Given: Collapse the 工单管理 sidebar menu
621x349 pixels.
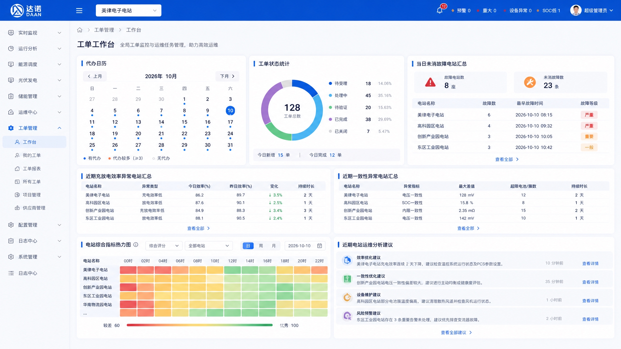Looking at the screenshot, I should coord(35,128).
